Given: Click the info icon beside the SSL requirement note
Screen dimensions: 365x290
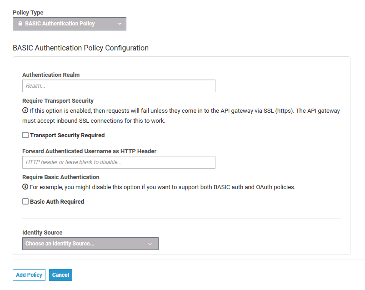Looking at the screenshot, I should (25, 110).
